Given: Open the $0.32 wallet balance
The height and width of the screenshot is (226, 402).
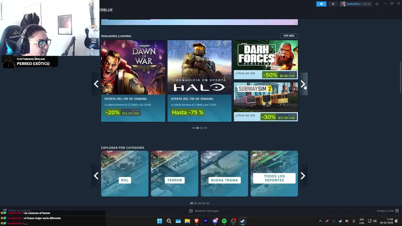Looking at the screenshot, I should [x=367, y=4].
